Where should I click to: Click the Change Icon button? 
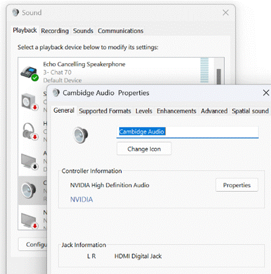point(144,149)
